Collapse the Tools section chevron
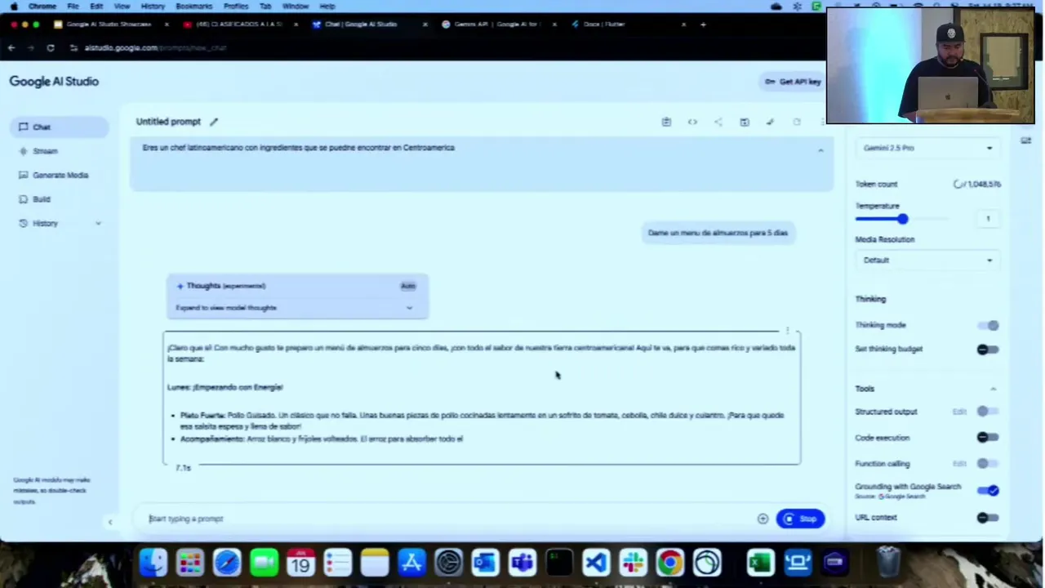 [993, 389]
